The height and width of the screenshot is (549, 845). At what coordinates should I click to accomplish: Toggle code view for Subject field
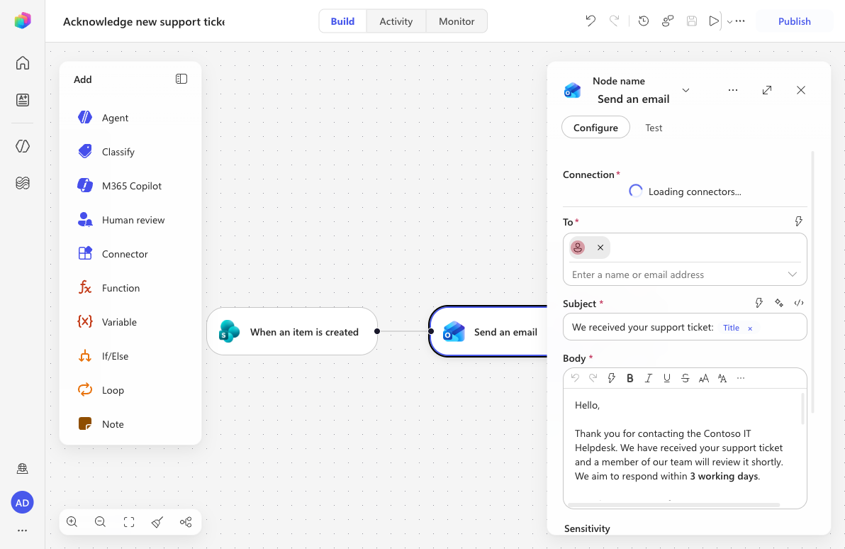pyautogui.click(x=799, y=303)
